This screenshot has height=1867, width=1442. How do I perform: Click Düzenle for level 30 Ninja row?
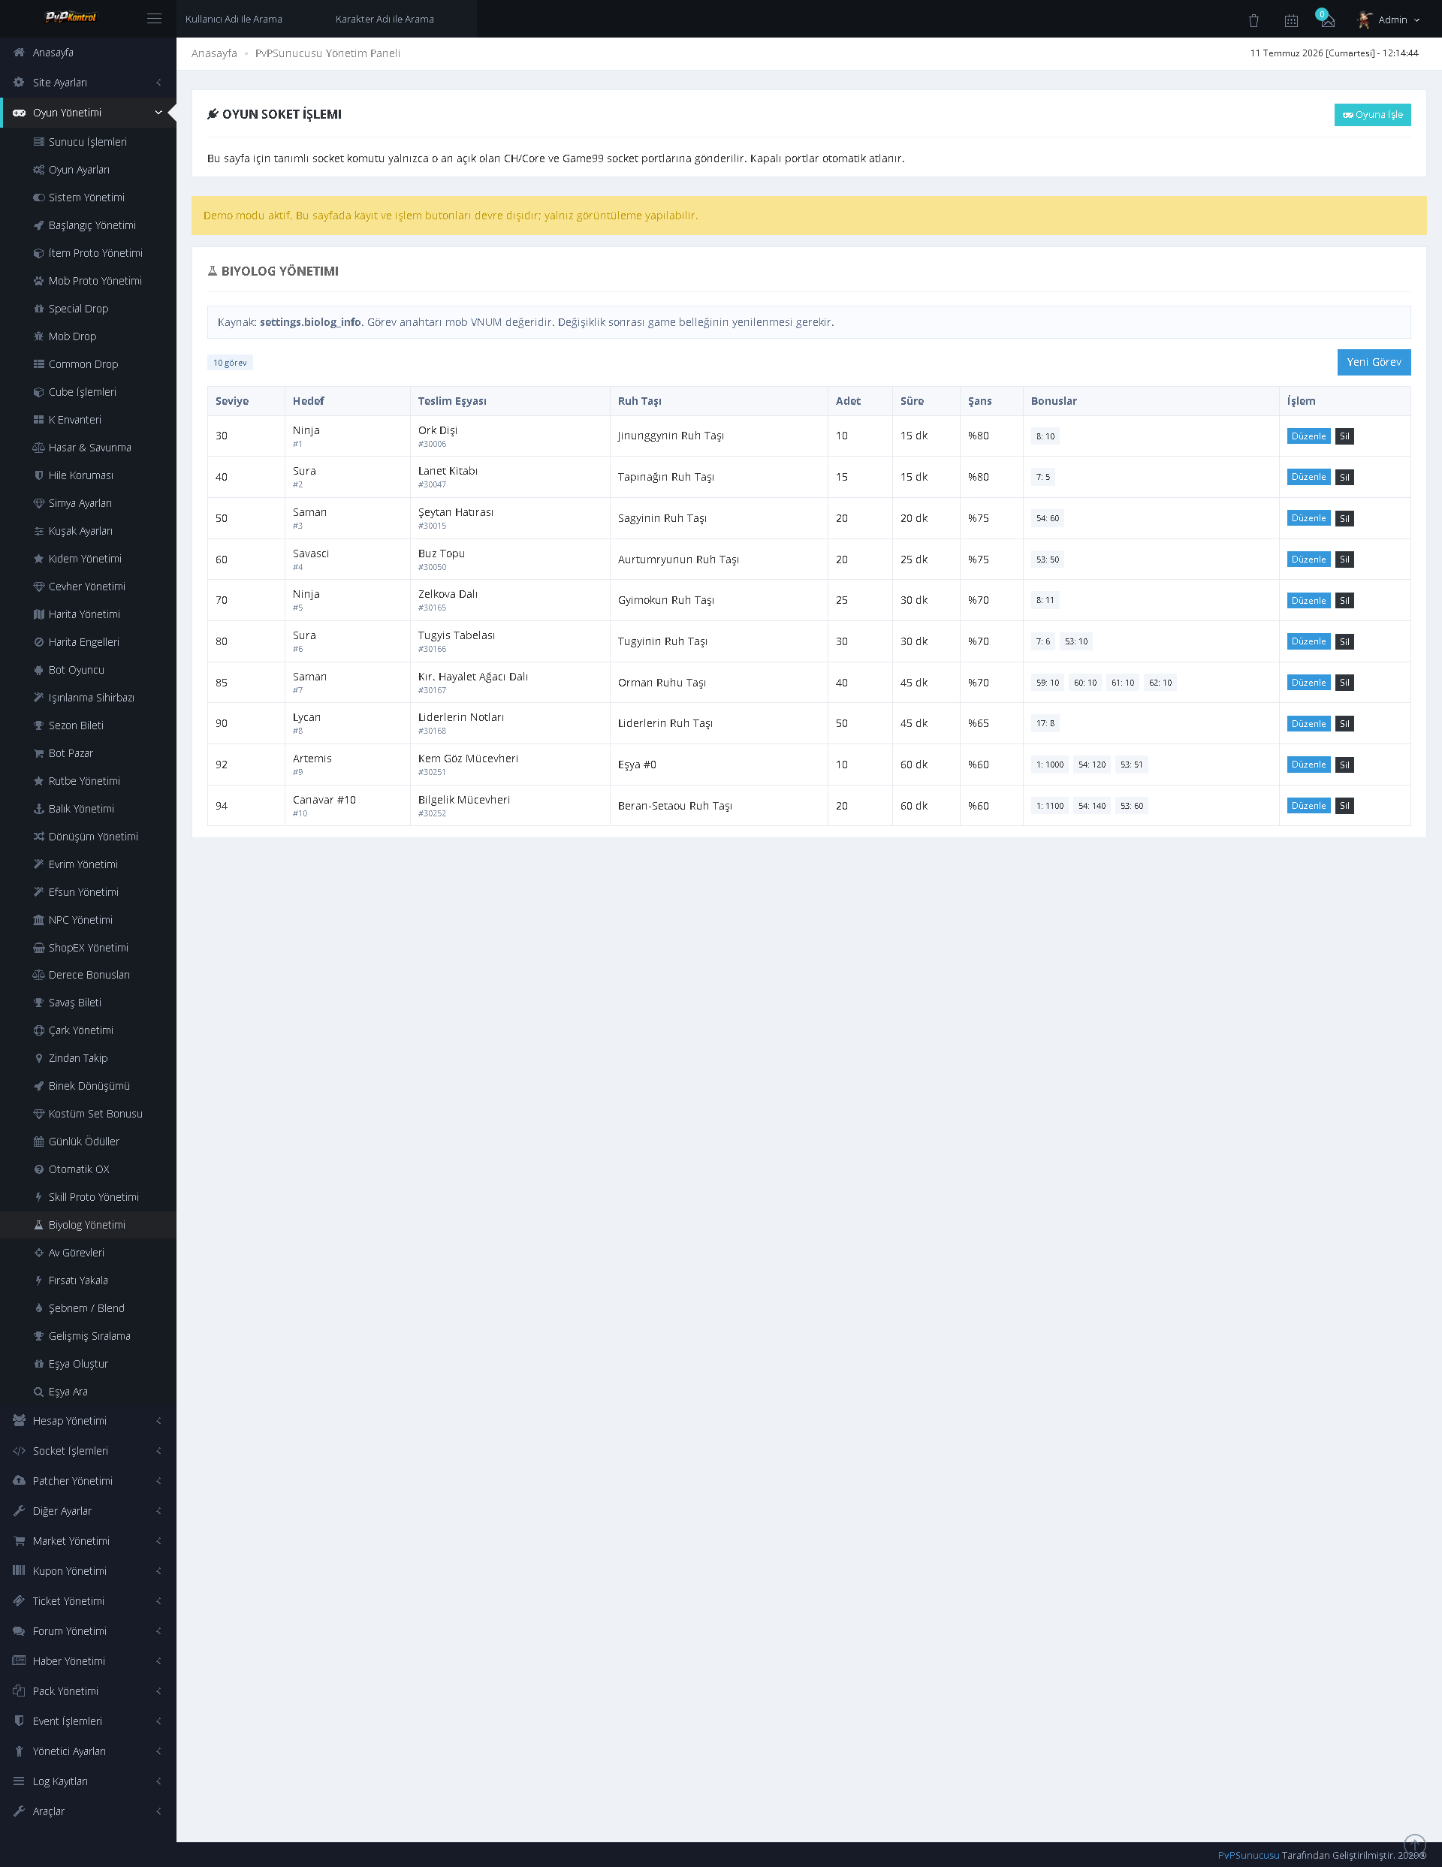click(1308, 436)
